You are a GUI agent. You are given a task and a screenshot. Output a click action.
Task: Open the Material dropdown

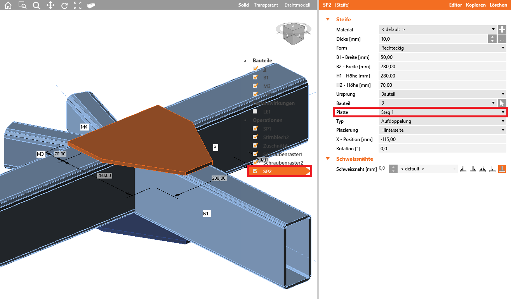[438, 29]
